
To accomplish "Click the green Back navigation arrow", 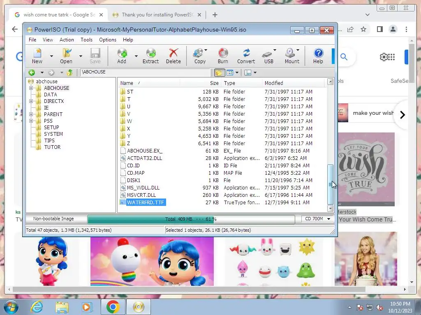I will pos(32,72).
